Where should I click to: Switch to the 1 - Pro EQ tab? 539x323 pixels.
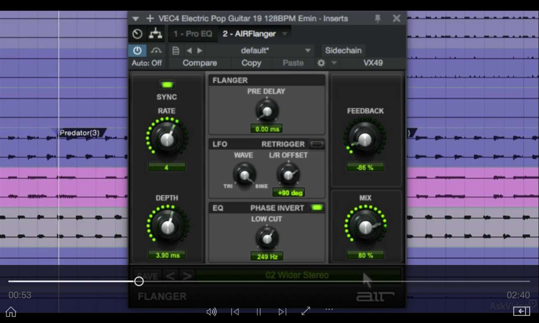pos(193,34)
